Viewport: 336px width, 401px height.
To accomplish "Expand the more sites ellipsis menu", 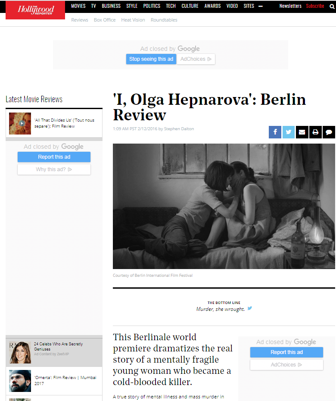I will pos(261,6).
